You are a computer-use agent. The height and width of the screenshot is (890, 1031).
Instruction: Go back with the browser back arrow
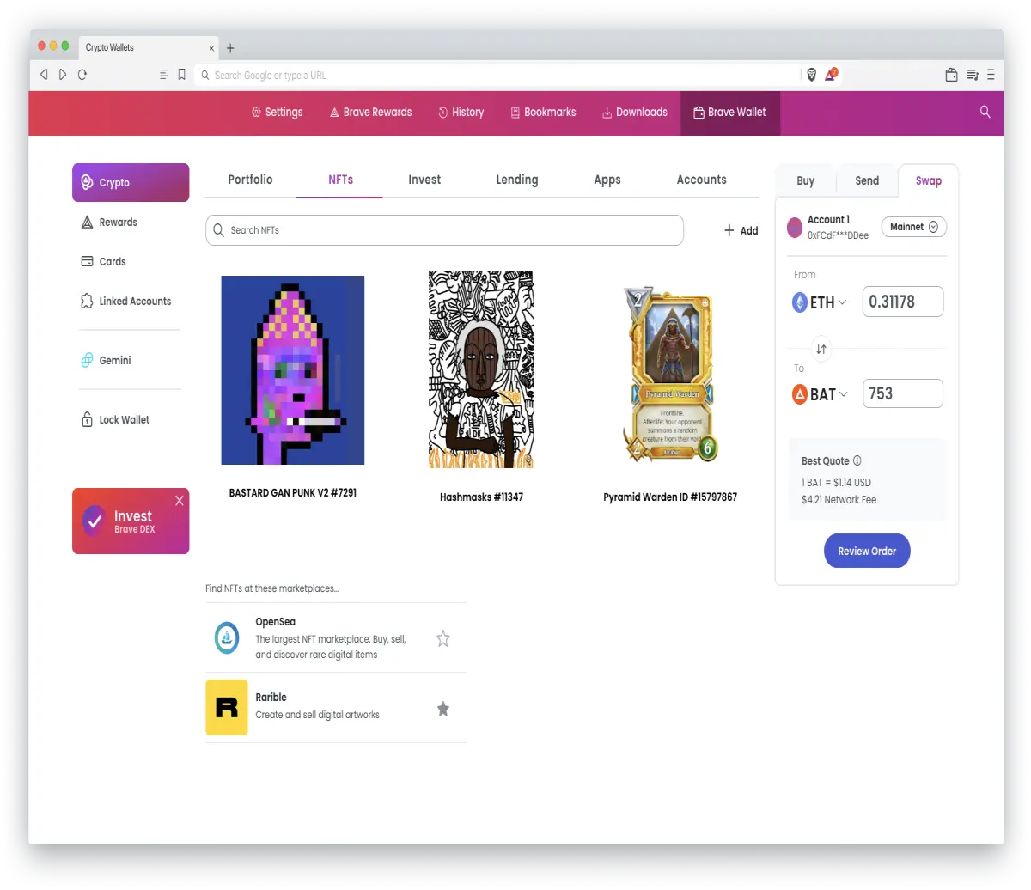point(44,75)
